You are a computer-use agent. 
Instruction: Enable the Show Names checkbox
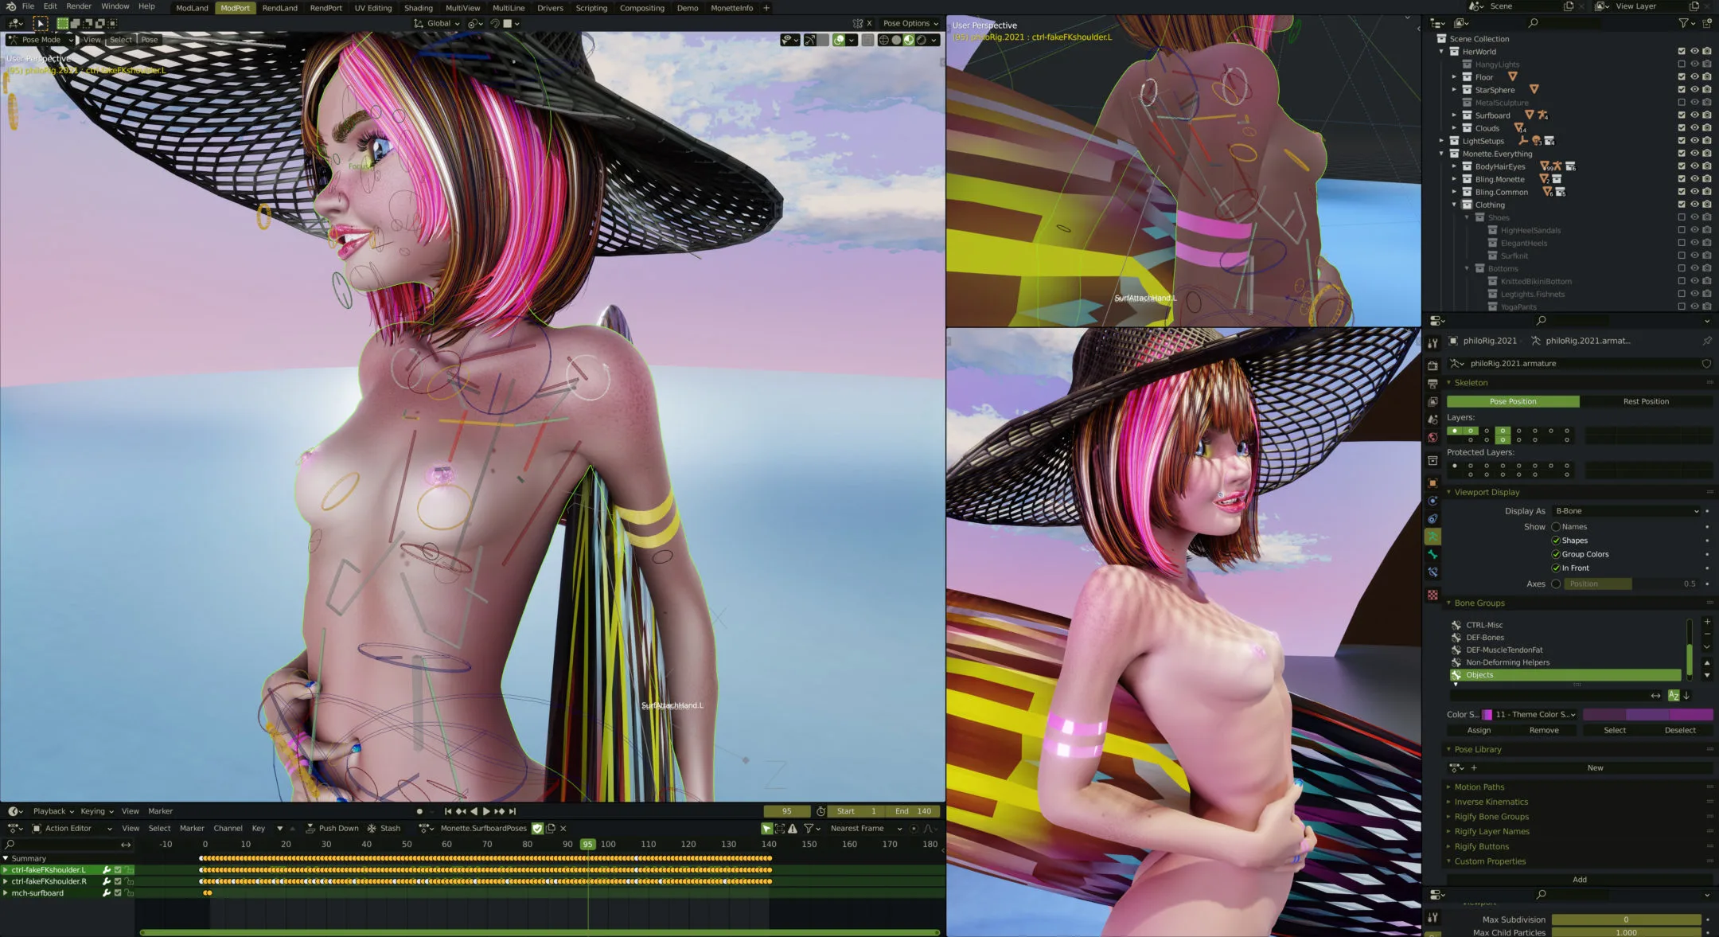tap(1556, 527)
